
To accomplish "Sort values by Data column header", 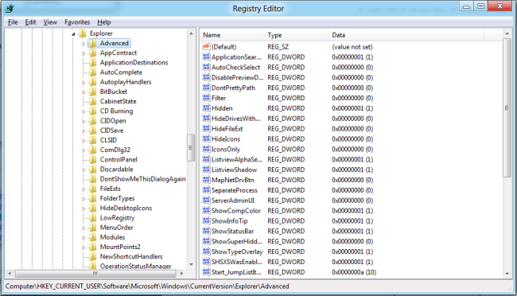I will tap(406, 35).
